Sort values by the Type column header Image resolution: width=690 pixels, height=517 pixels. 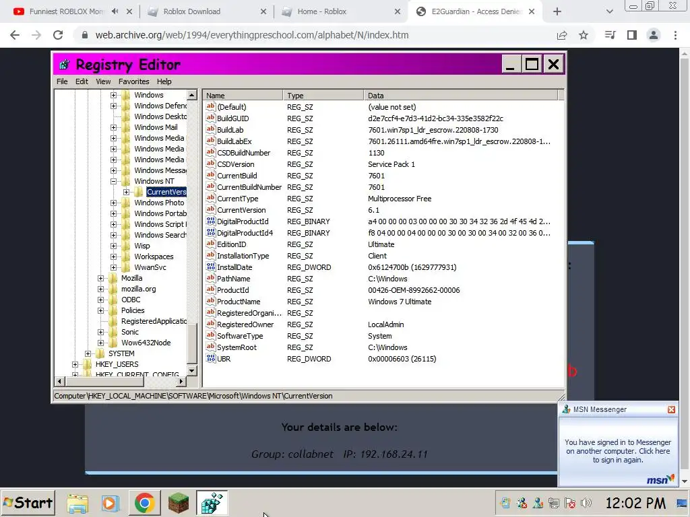point(323,96)
